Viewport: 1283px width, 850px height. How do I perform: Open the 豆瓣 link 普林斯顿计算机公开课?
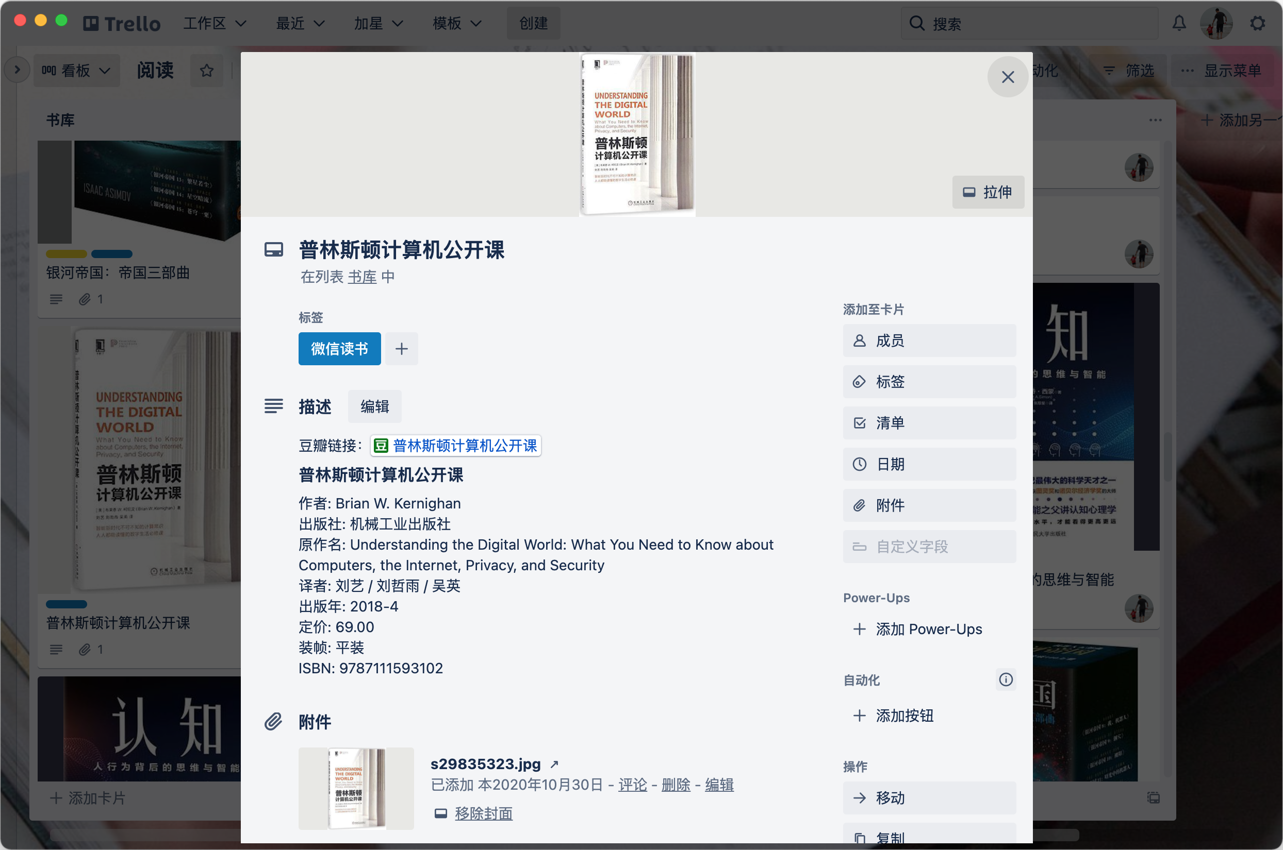click(x=456, y=446)
